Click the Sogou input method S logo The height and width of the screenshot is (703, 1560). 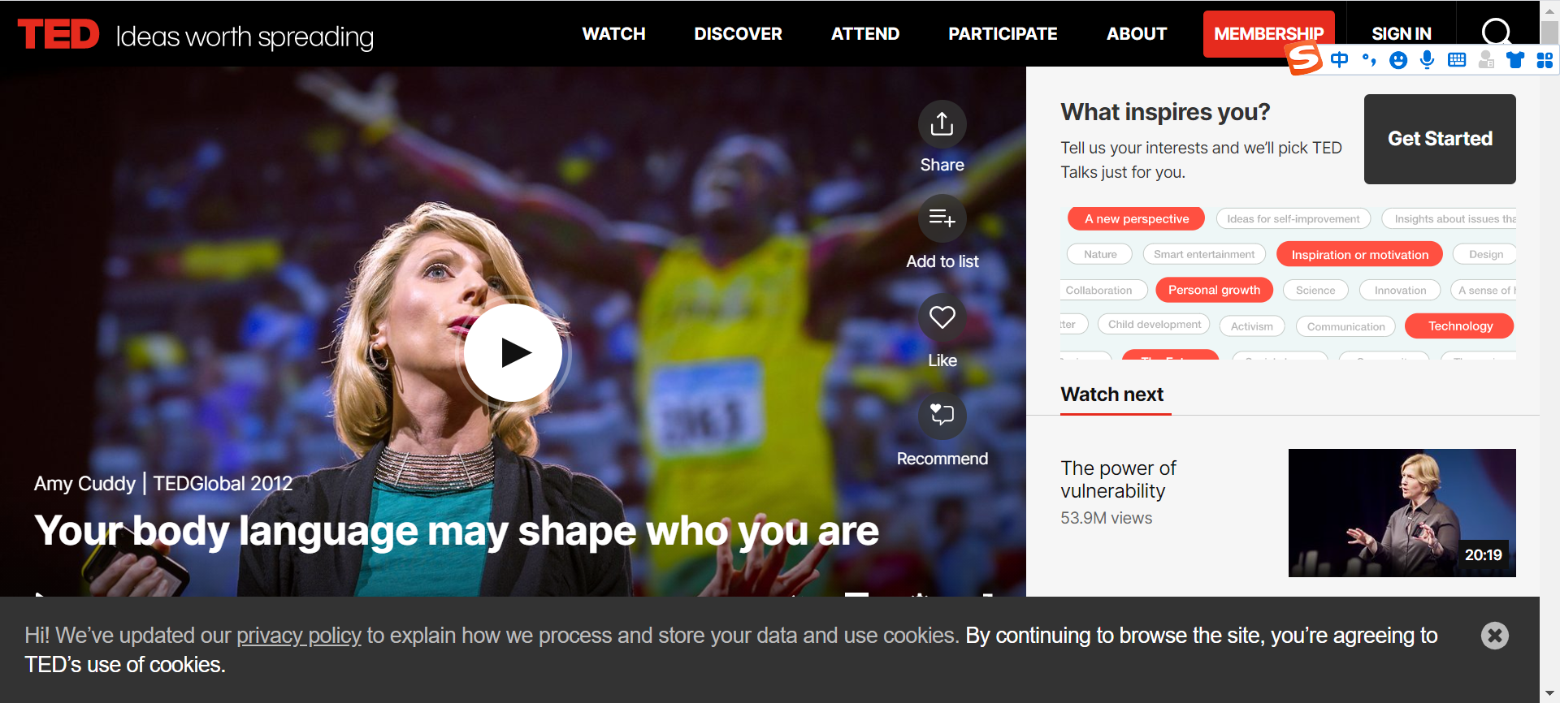click(1305, 59)
